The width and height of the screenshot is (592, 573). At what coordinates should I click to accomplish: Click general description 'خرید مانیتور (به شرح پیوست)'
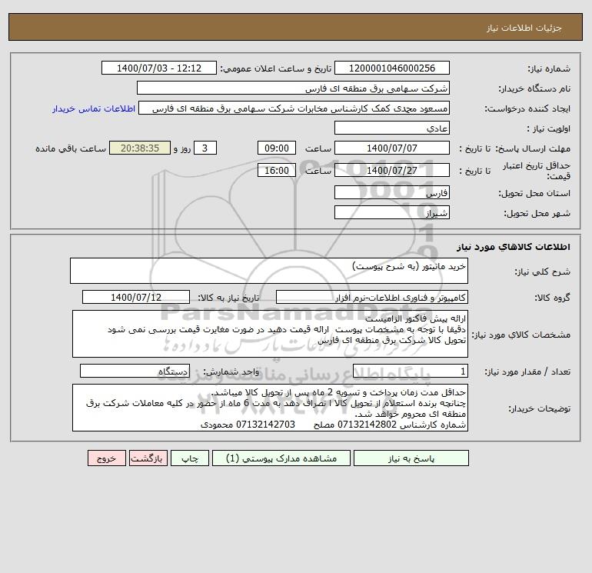[x=269, y=271]
